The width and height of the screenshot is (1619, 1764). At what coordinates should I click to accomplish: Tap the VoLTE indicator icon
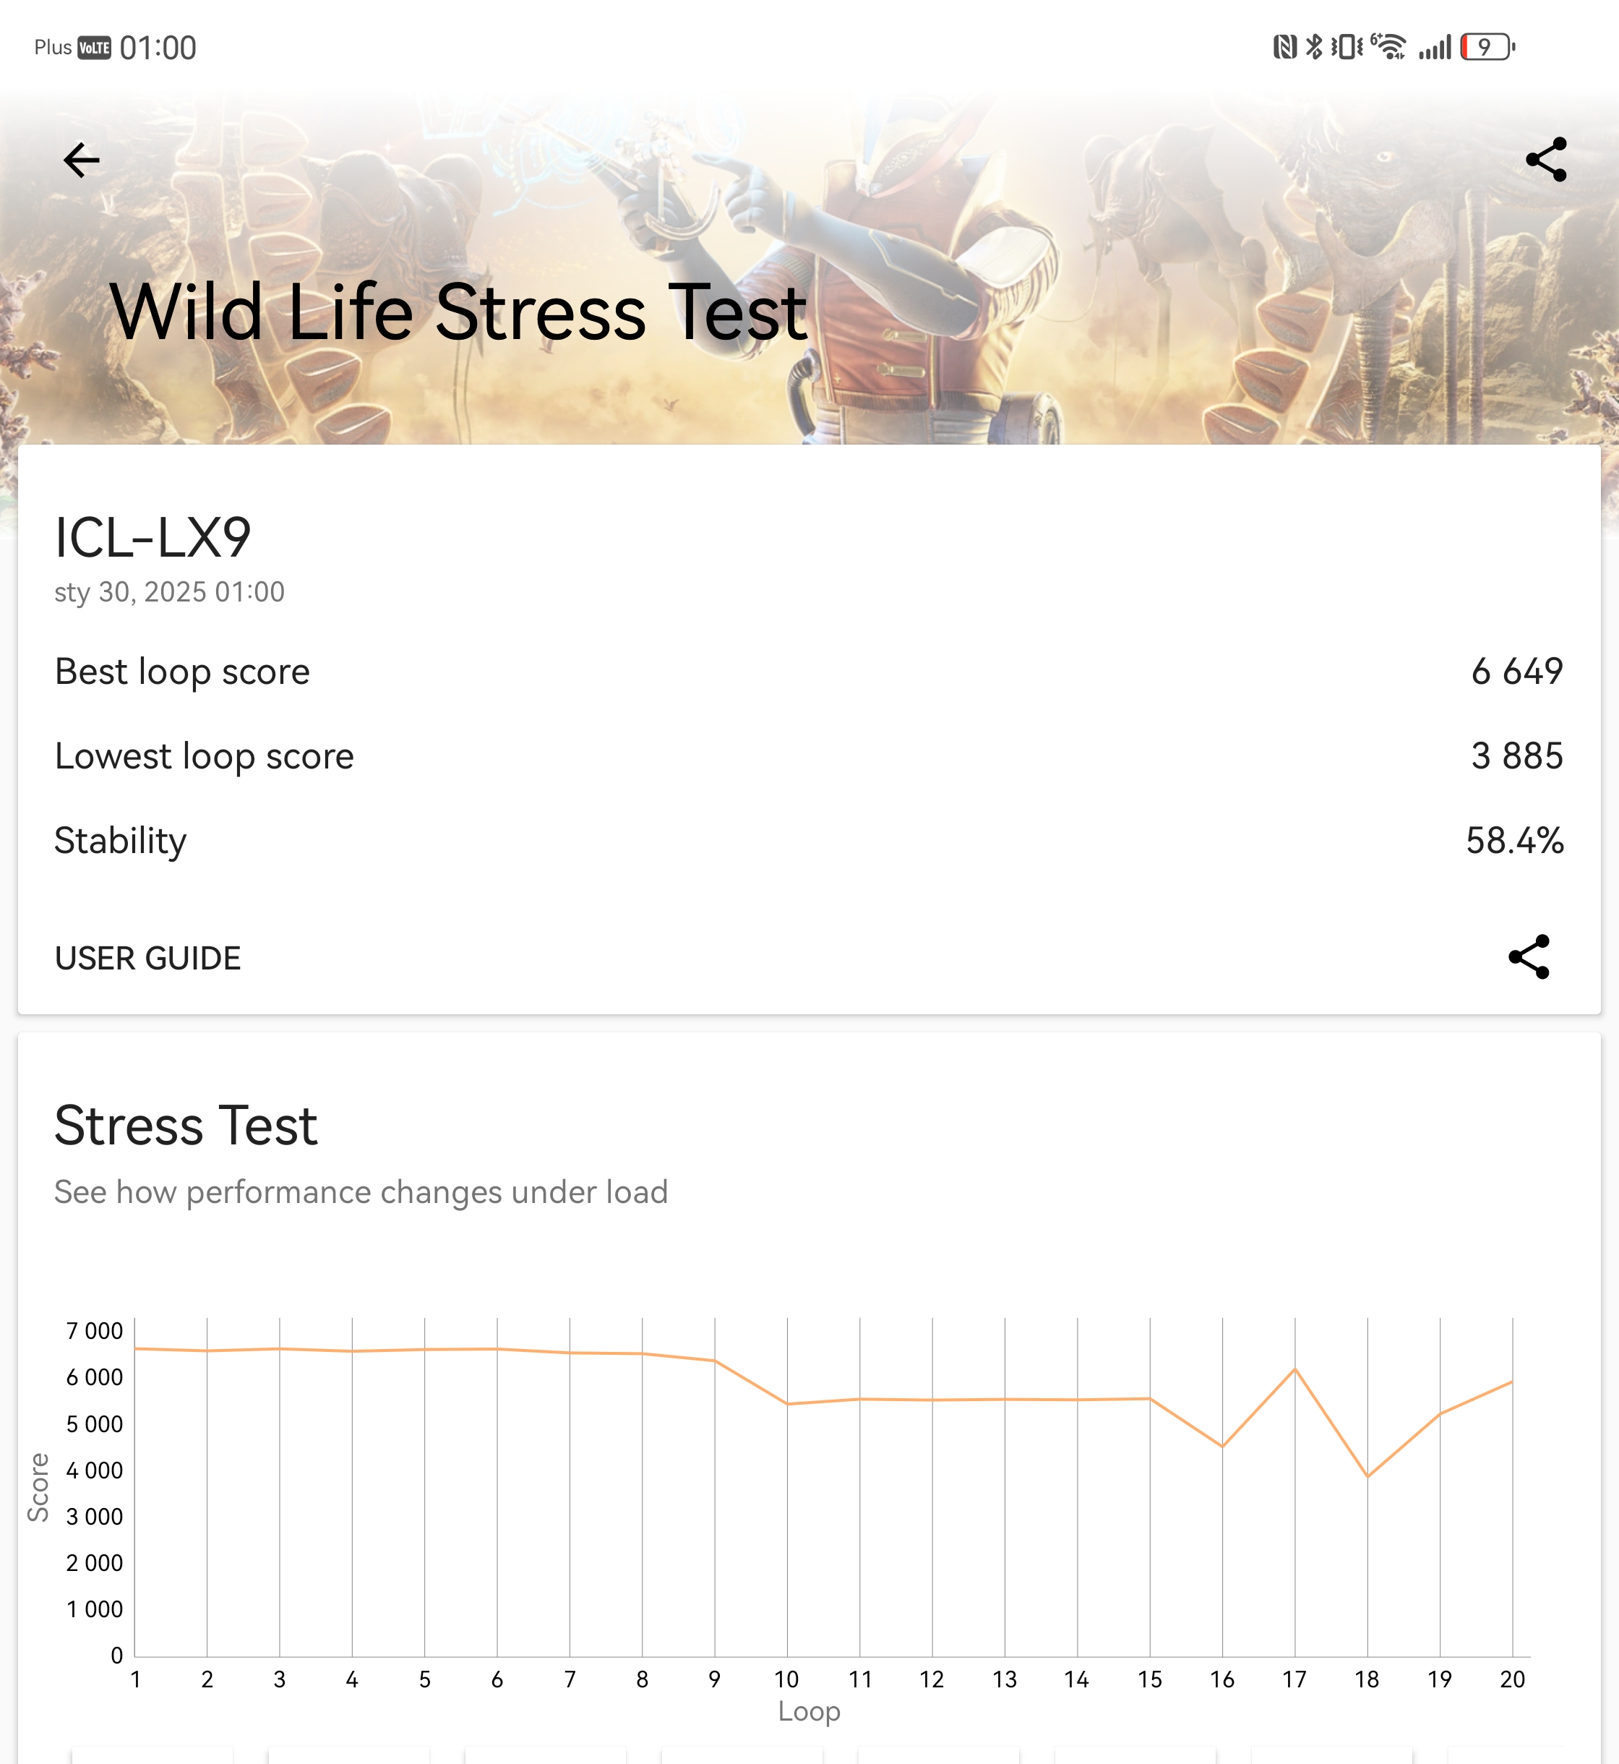click(94, 47)
